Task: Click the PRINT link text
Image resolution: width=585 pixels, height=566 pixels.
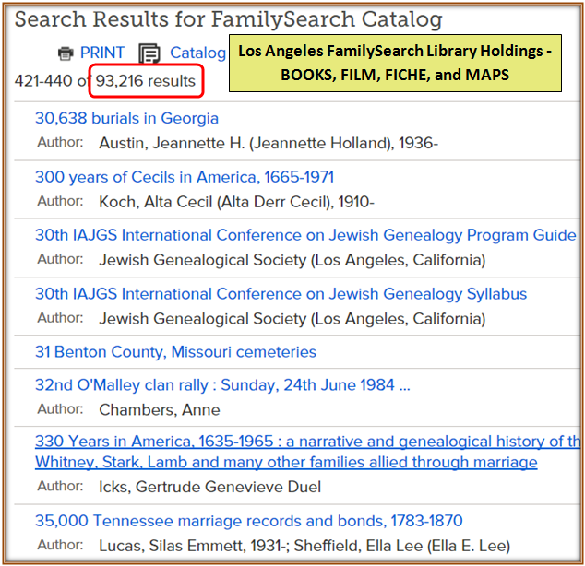Action: coord(101,53)
